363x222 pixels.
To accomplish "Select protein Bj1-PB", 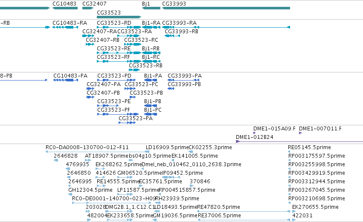I will click(x=151, y=106).
